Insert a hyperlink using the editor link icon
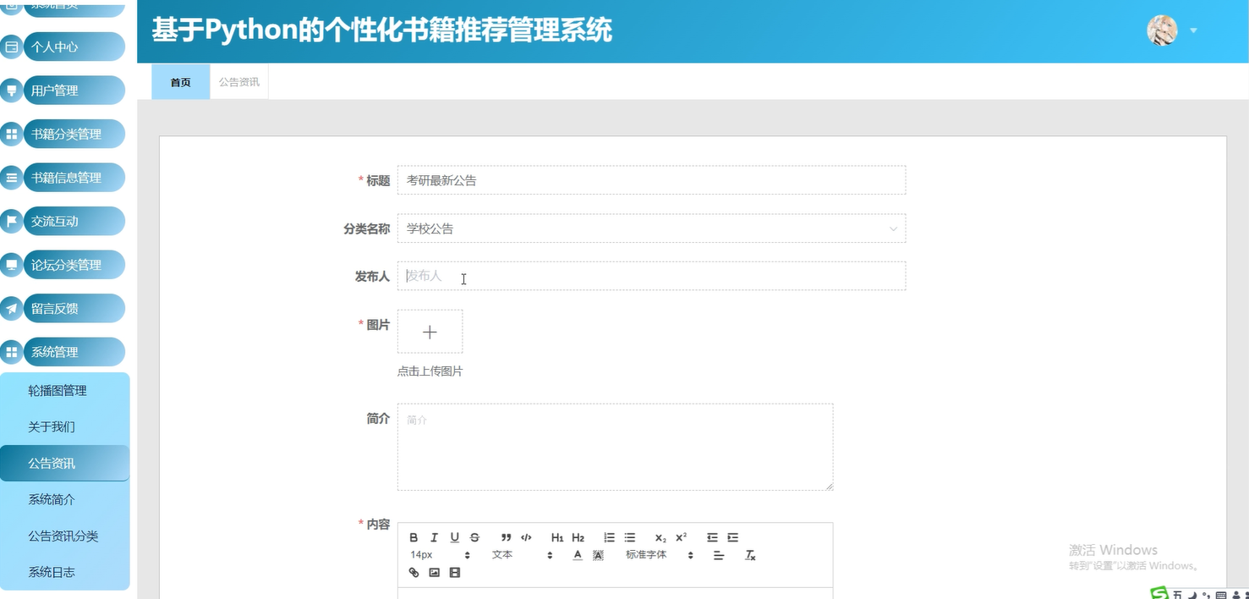1249x599 pixels. [x=414, y=572]
